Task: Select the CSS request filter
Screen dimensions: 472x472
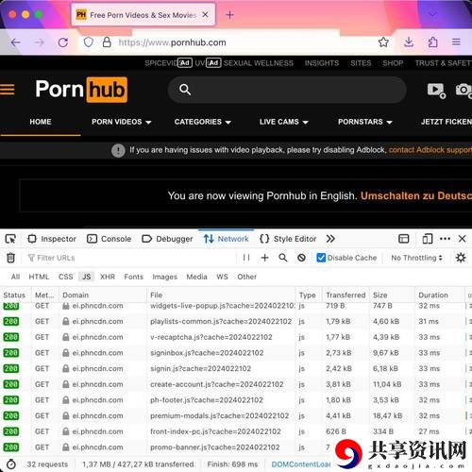Action: click(65, 277)
